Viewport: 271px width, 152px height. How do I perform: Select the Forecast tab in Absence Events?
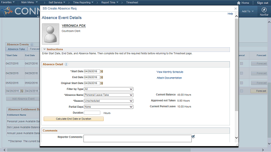[34, 49]
